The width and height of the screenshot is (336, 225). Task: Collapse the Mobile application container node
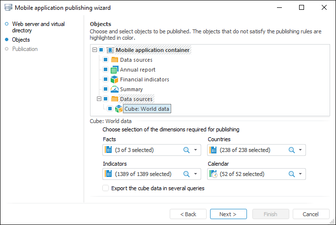tap(94, 50)
